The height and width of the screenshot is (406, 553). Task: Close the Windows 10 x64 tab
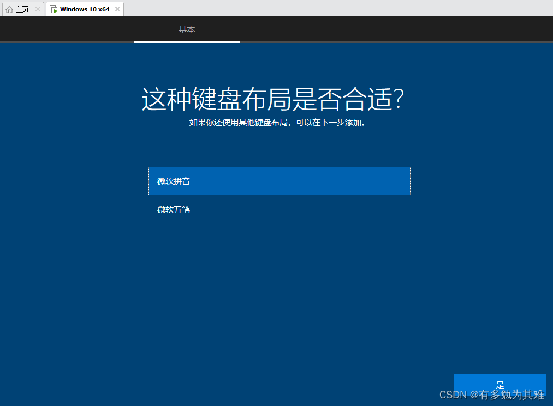(x=117, y=9)
